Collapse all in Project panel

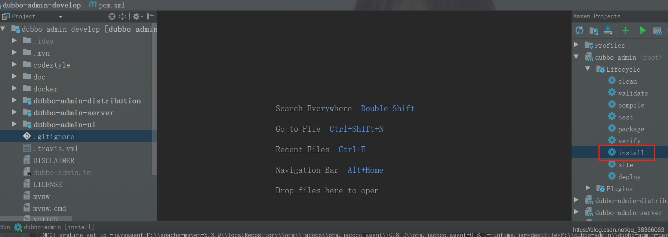point(123,16)
